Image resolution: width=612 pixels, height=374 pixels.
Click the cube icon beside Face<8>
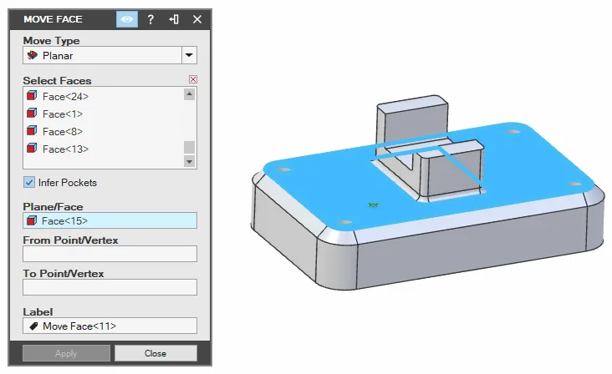(x=32, y=131)
